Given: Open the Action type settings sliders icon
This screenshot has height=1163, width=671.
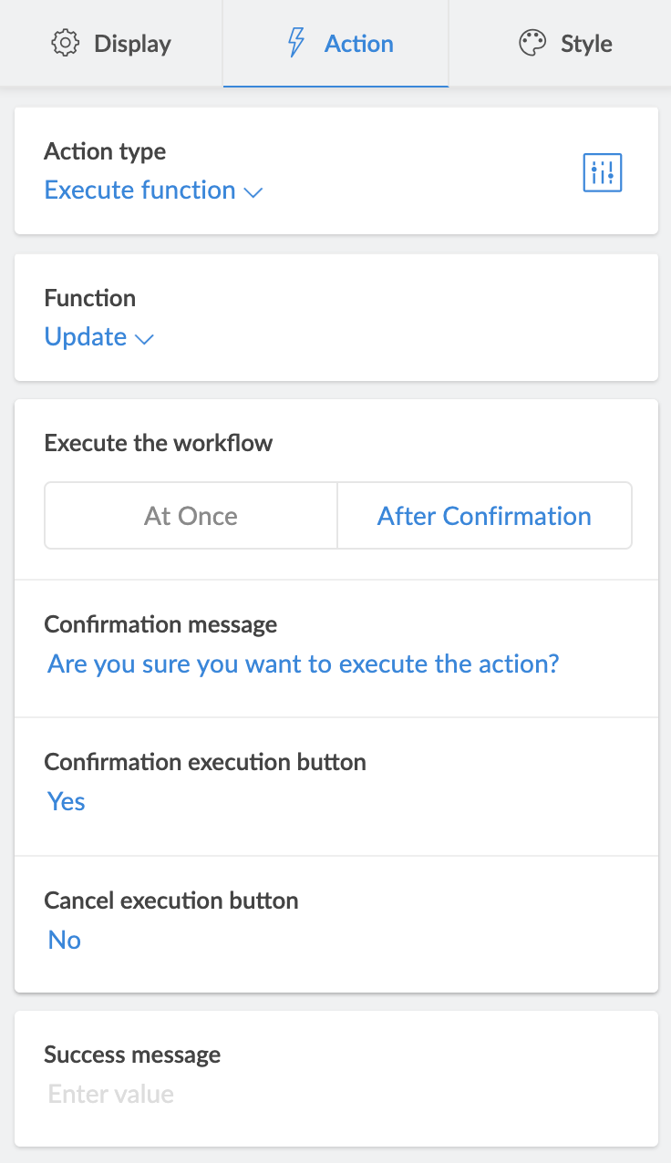Looking at the screenshot, I should [x=602, y=172].
